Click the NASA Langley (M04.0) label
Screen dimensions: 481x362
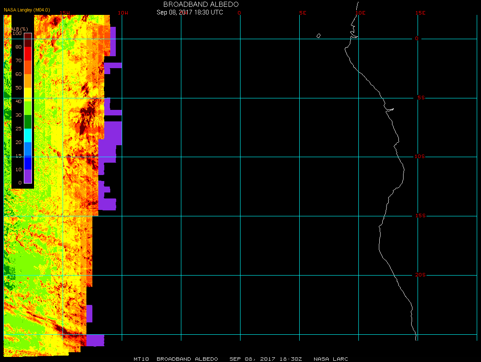pos(27,10)
